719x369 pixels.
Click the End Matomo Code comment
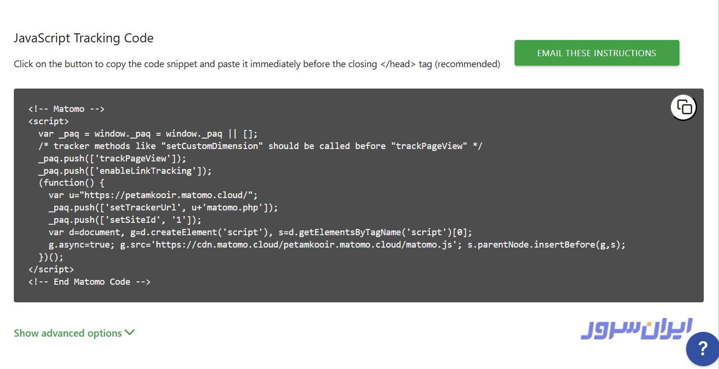coord(90,282)
